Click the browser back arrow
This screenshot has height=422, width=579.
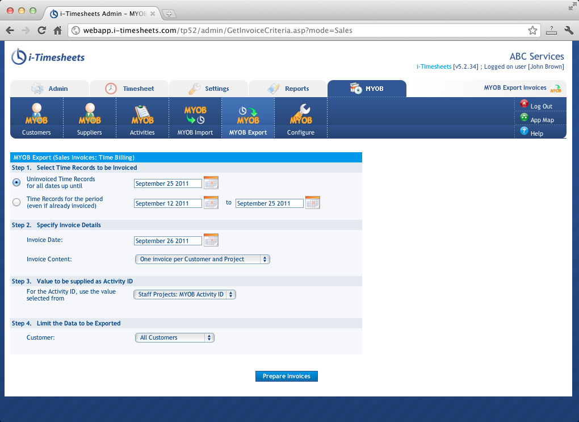click(10, 30)
